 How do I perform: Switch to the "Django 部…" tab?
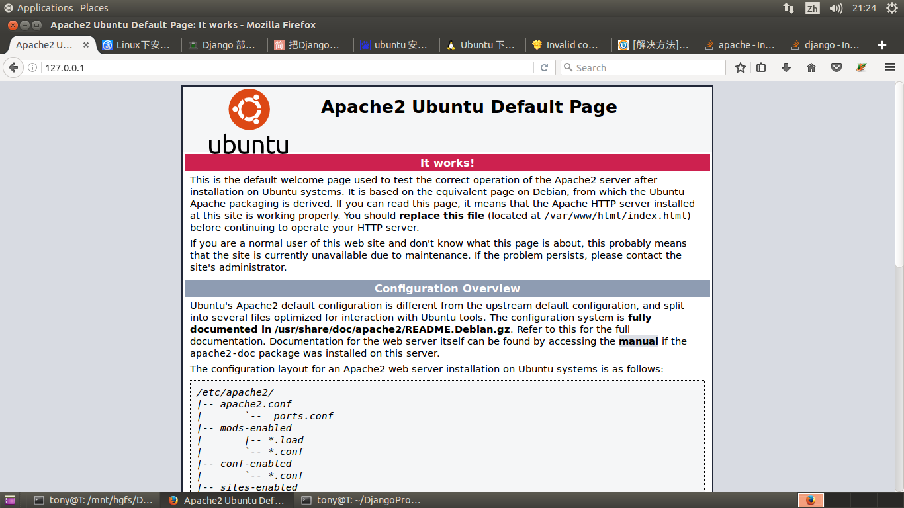point(223,45)
